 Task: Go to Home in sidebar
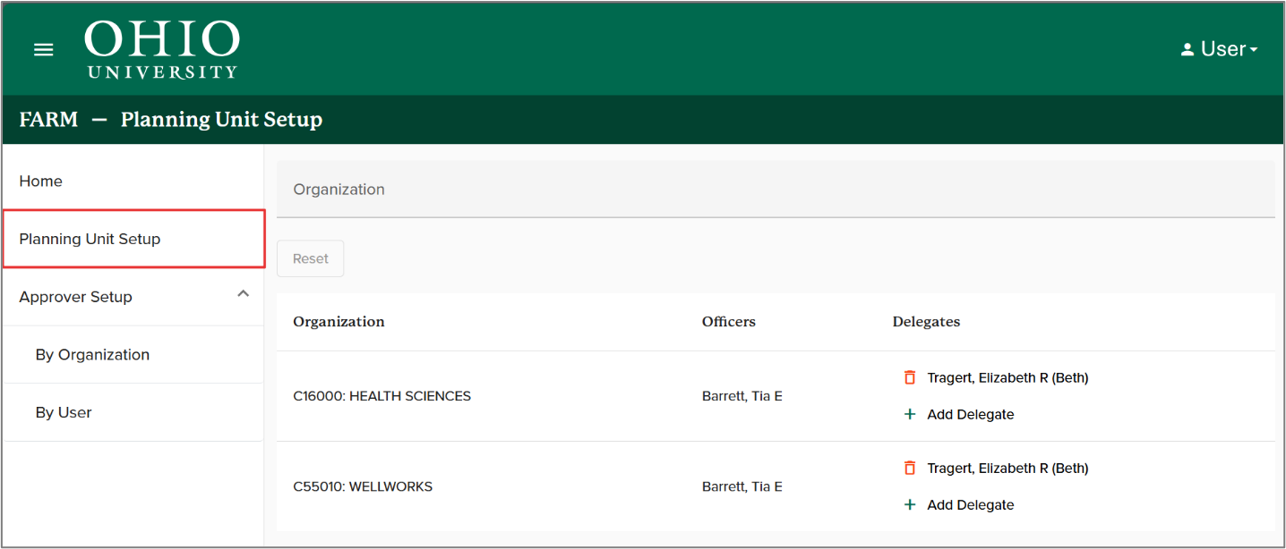(x=41, y=181)
